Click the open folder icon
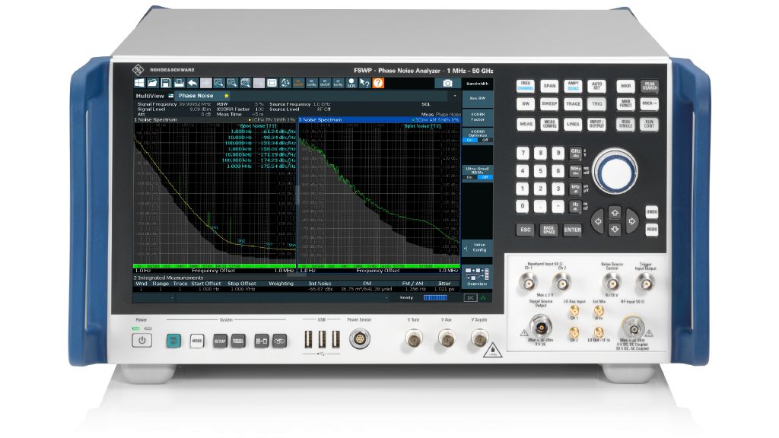 (153, 82)
